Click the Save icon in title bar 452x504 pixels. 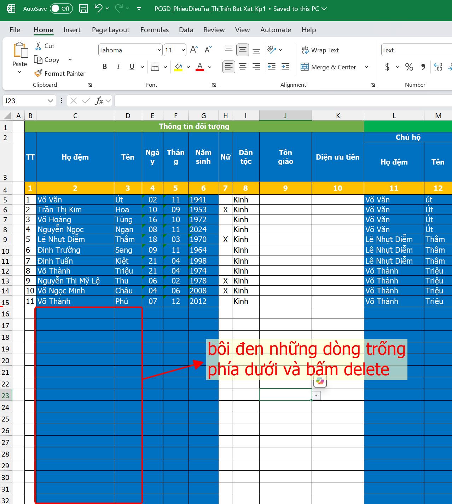coord(83,8)
